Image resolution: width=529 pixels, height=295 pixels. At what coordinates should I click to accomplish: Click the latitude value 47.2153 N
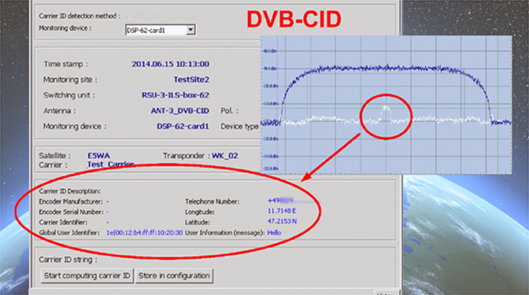click(x=283, y=222)
